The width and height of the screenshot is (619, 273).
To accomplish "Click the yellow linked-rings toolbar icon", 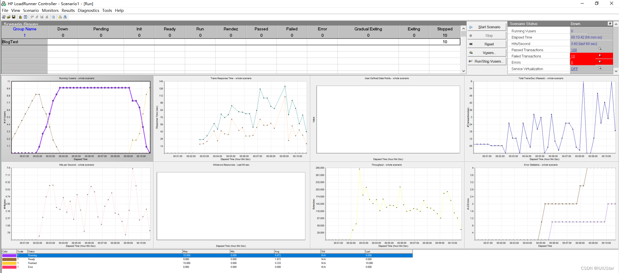I will click(60, 17).
